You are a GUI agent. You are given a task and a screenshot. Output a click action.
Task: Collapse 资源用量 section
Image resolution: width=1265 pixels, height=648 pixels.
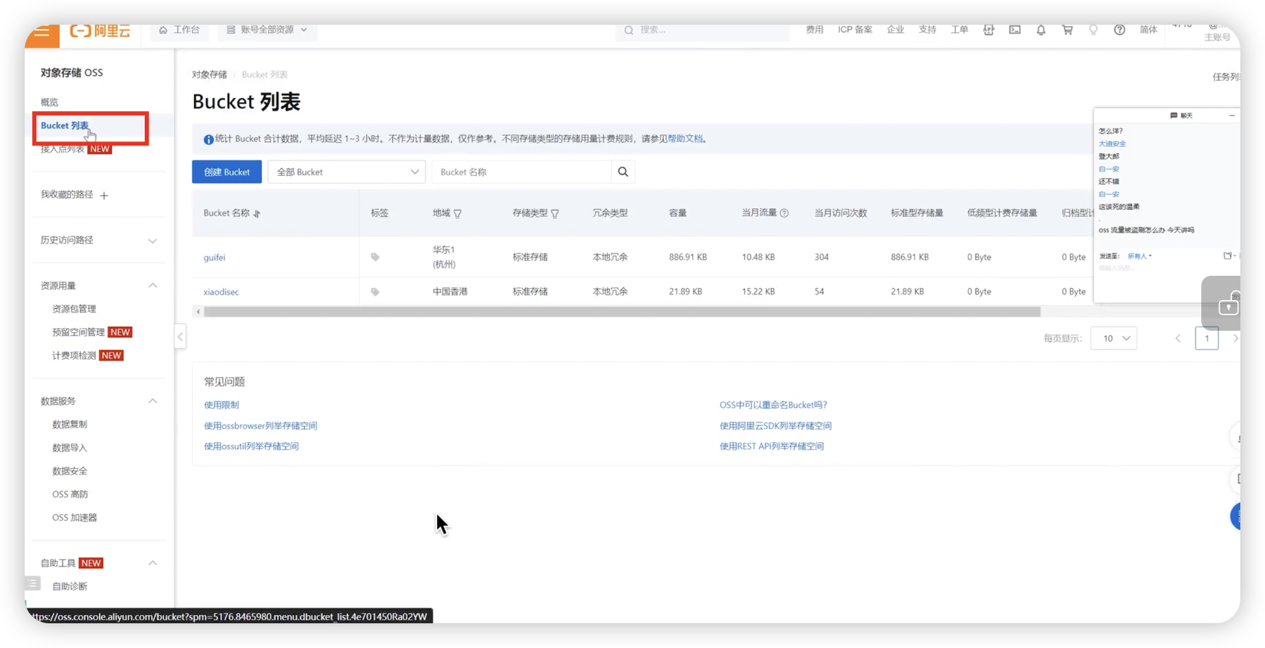153,286
